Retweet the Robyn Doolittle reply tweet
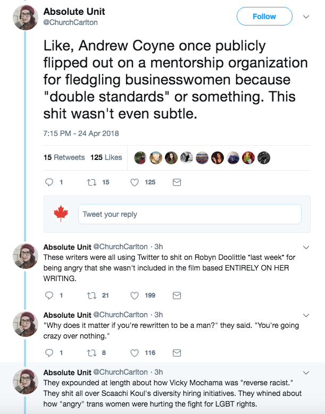 (90, 295)
